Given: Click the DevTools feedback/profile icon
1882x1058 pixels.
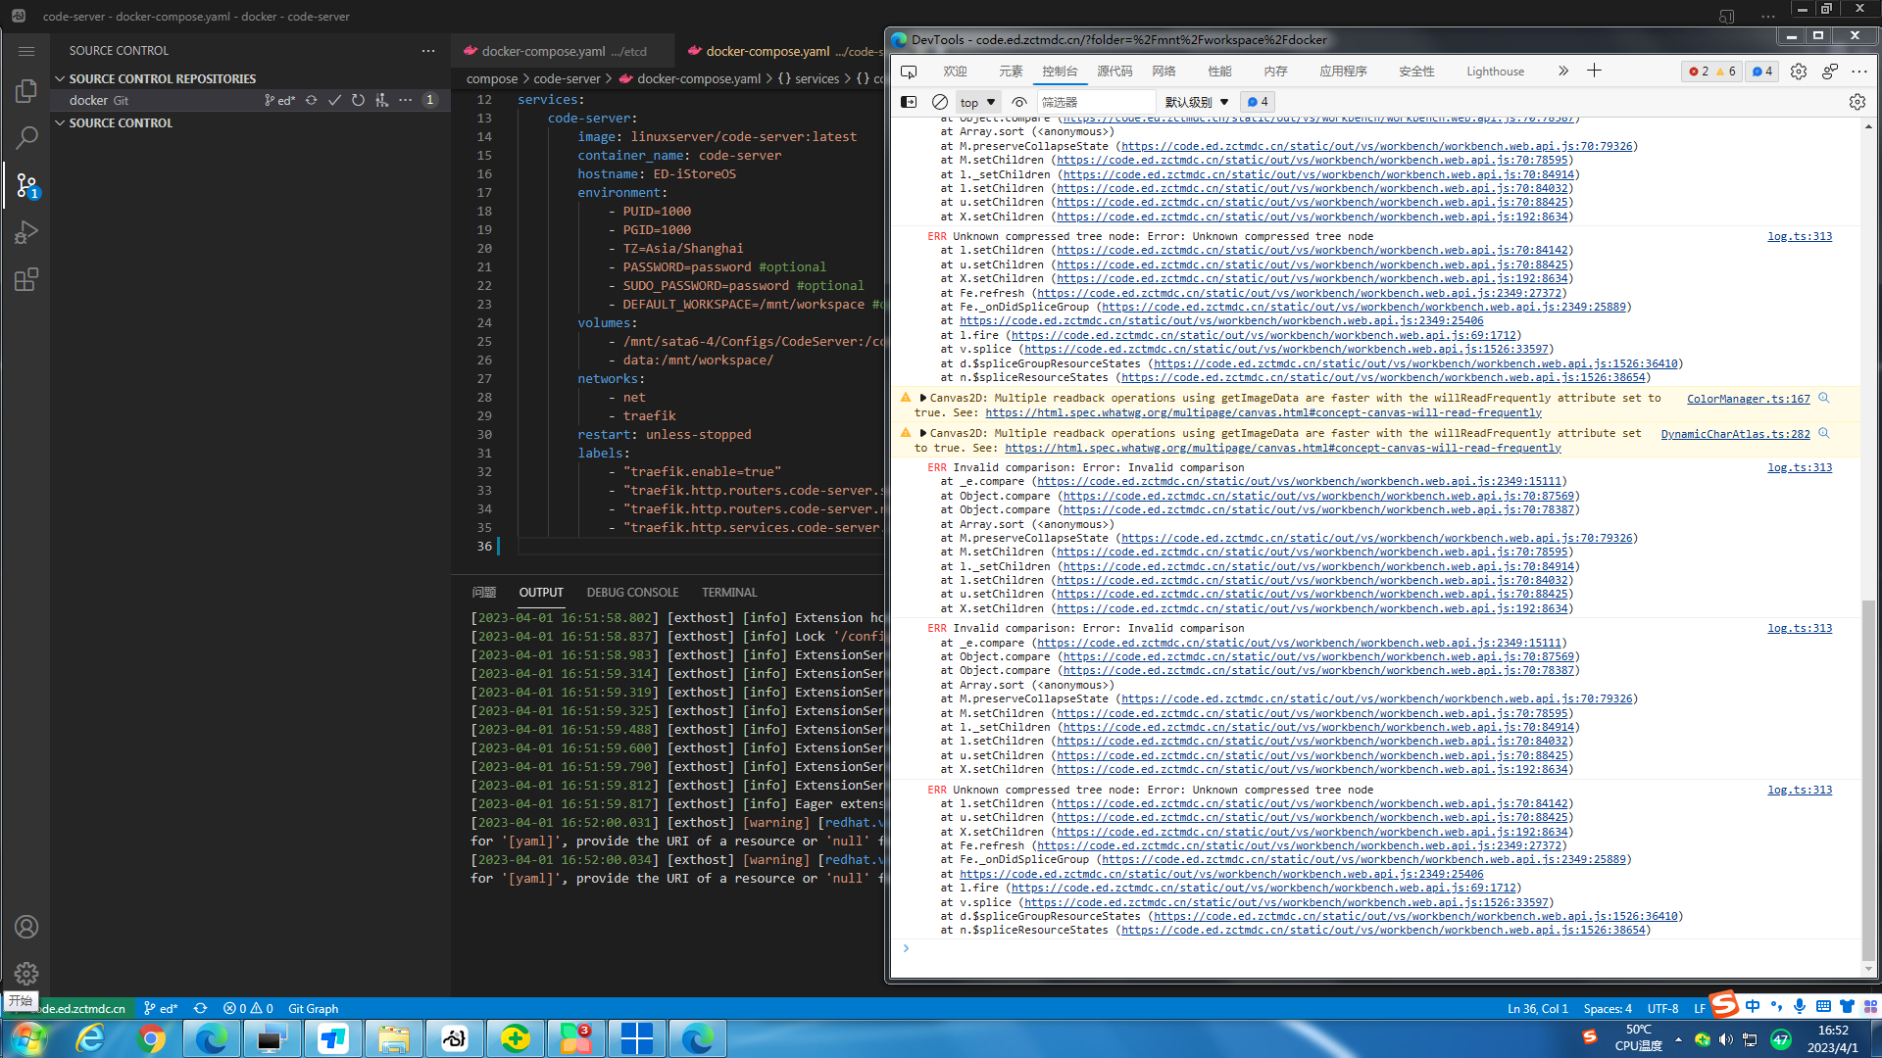Looking at the screenshot, I should [1830, 72].
